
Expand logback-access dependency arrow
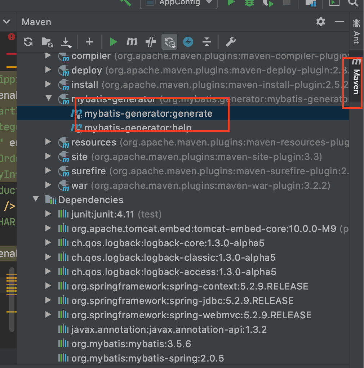tap(48, 271)
